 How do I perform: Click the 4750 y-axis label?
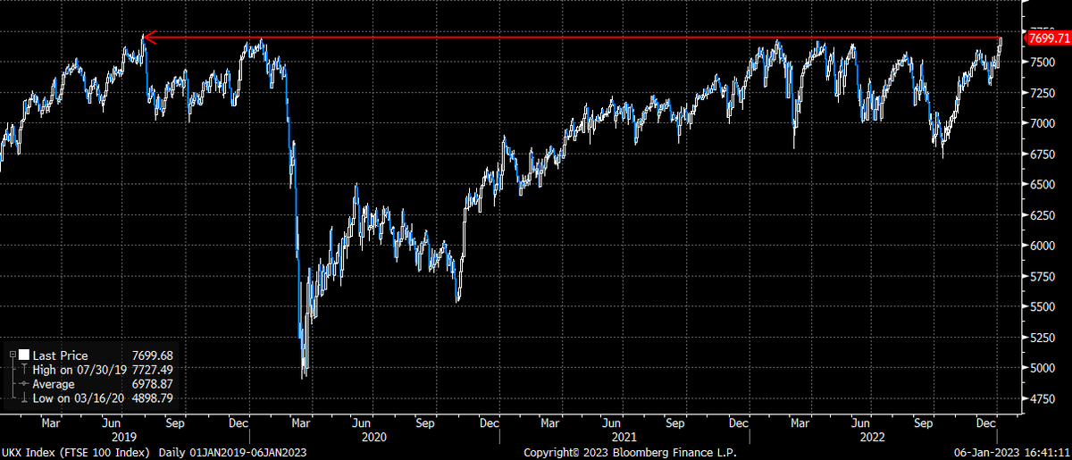coord(1043,398)
